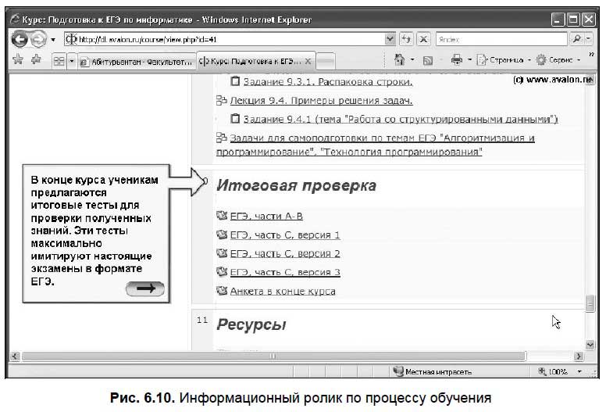The height and width of the screenshot is (412, 606).
Task: Click the Add to Favorites icon
Action: coord(37,59)
